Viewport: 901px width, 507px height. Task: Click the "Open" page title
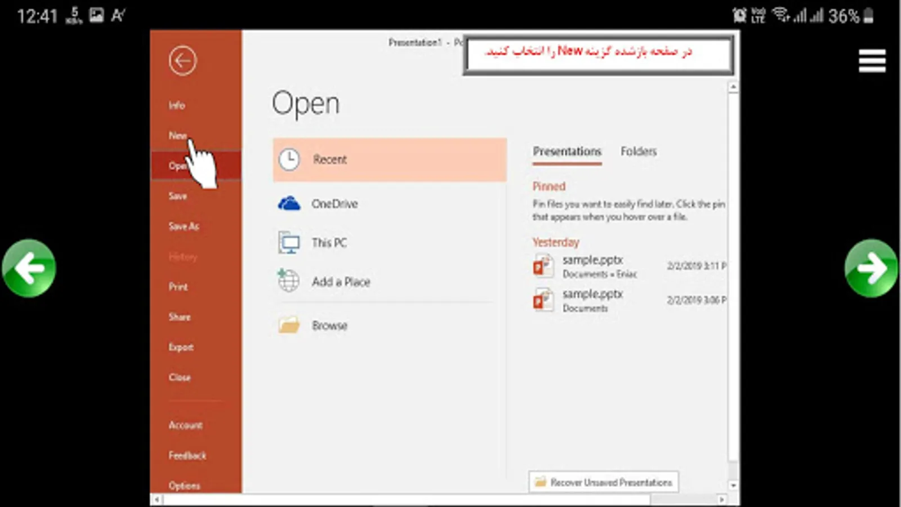coord(306,104)
